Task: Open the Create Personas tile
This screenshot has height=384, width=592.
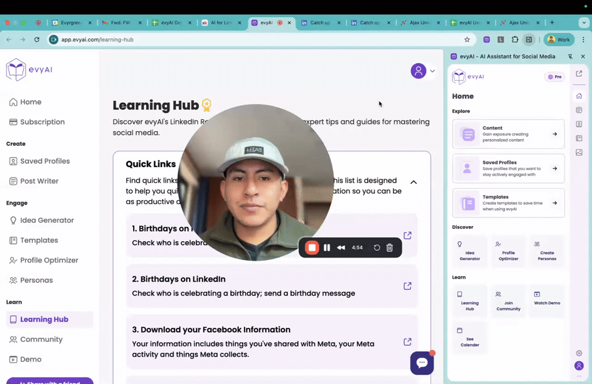Action: (547, 250)
